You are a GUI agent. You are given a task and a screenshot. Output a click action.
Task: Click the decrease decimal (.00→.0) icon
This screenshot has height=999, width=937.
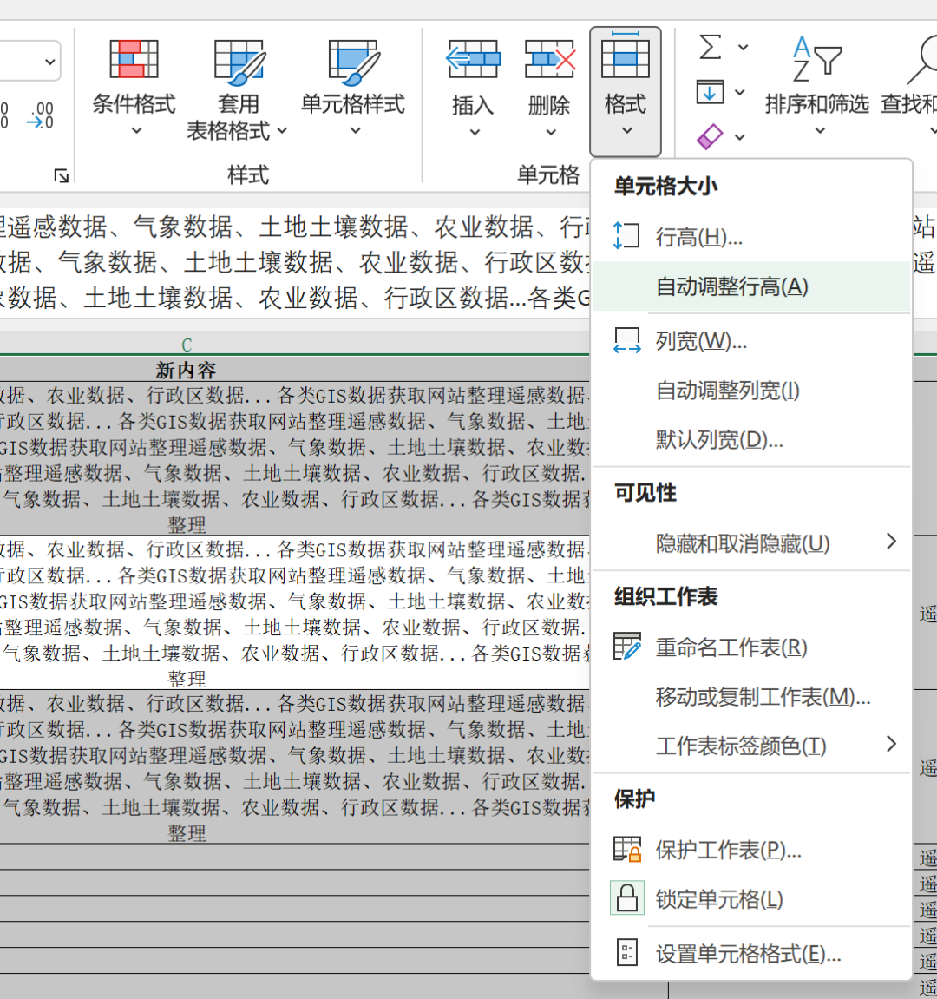pos(42,115)
